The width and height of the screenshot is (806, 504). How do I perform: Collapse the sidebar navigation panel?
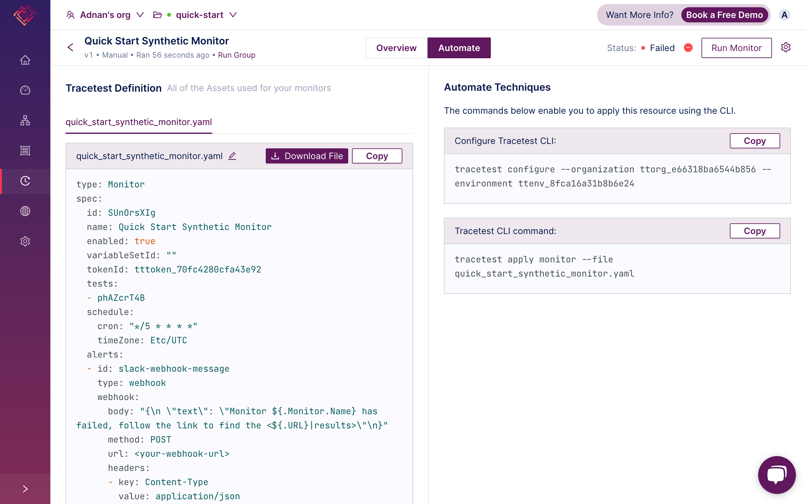tap(25, 488)
